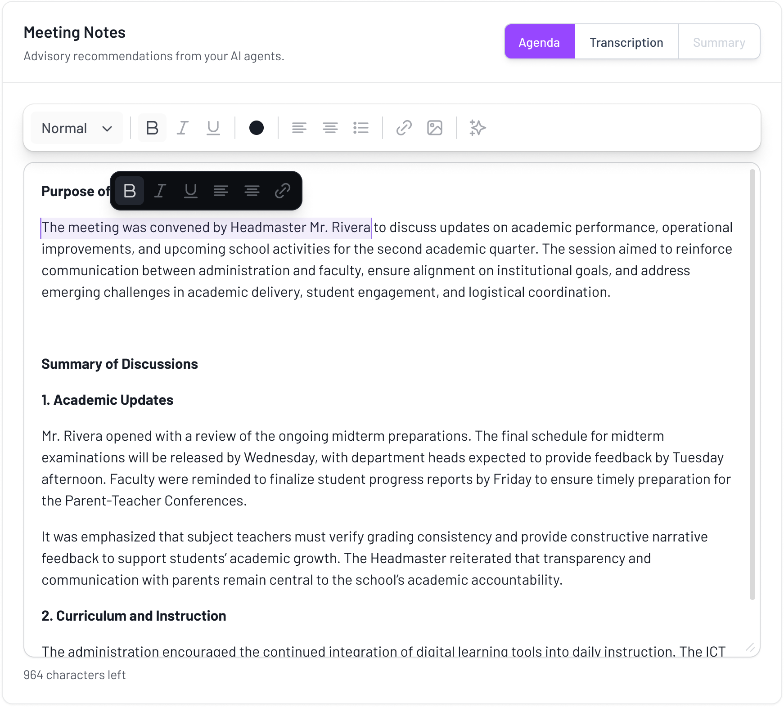Insert an image into the notes

435,128
